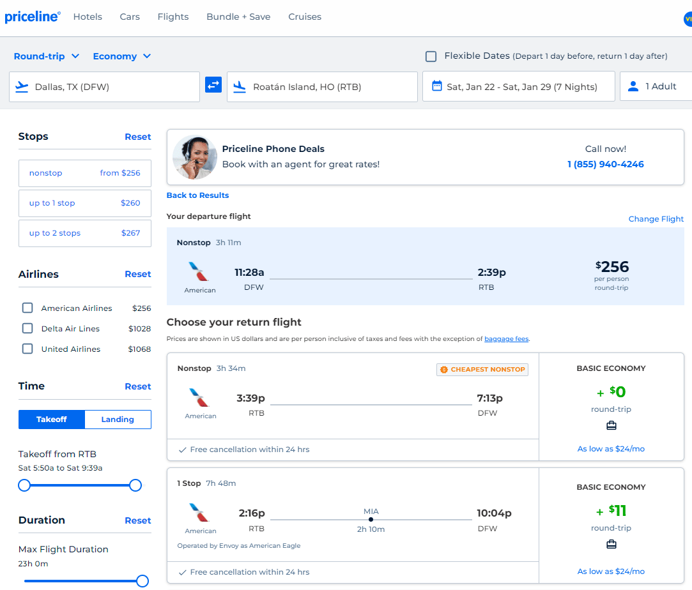This screenshot has height=590, width=692.
Task: Enable the Flexible Dates checkbox
Action: click(x=431, y=56)
